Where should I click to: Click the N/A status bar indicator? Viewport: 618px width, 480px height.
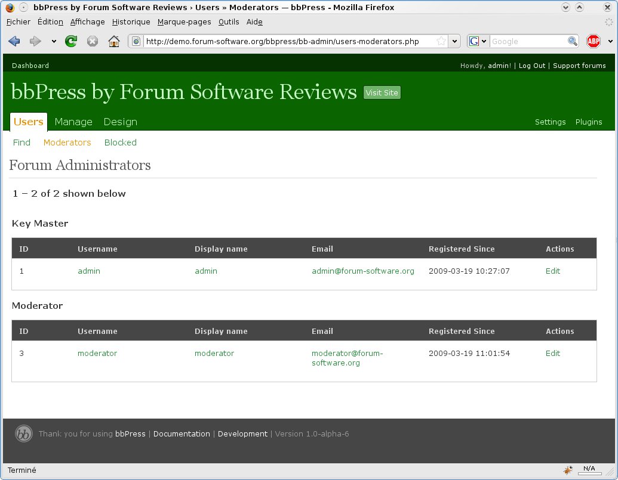589,470
